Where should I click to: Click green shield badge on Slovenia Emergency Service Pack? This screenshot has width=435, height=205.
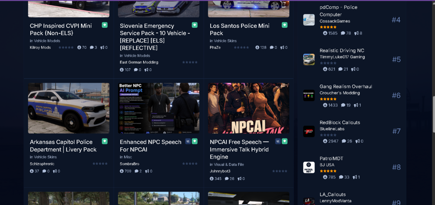195,25
